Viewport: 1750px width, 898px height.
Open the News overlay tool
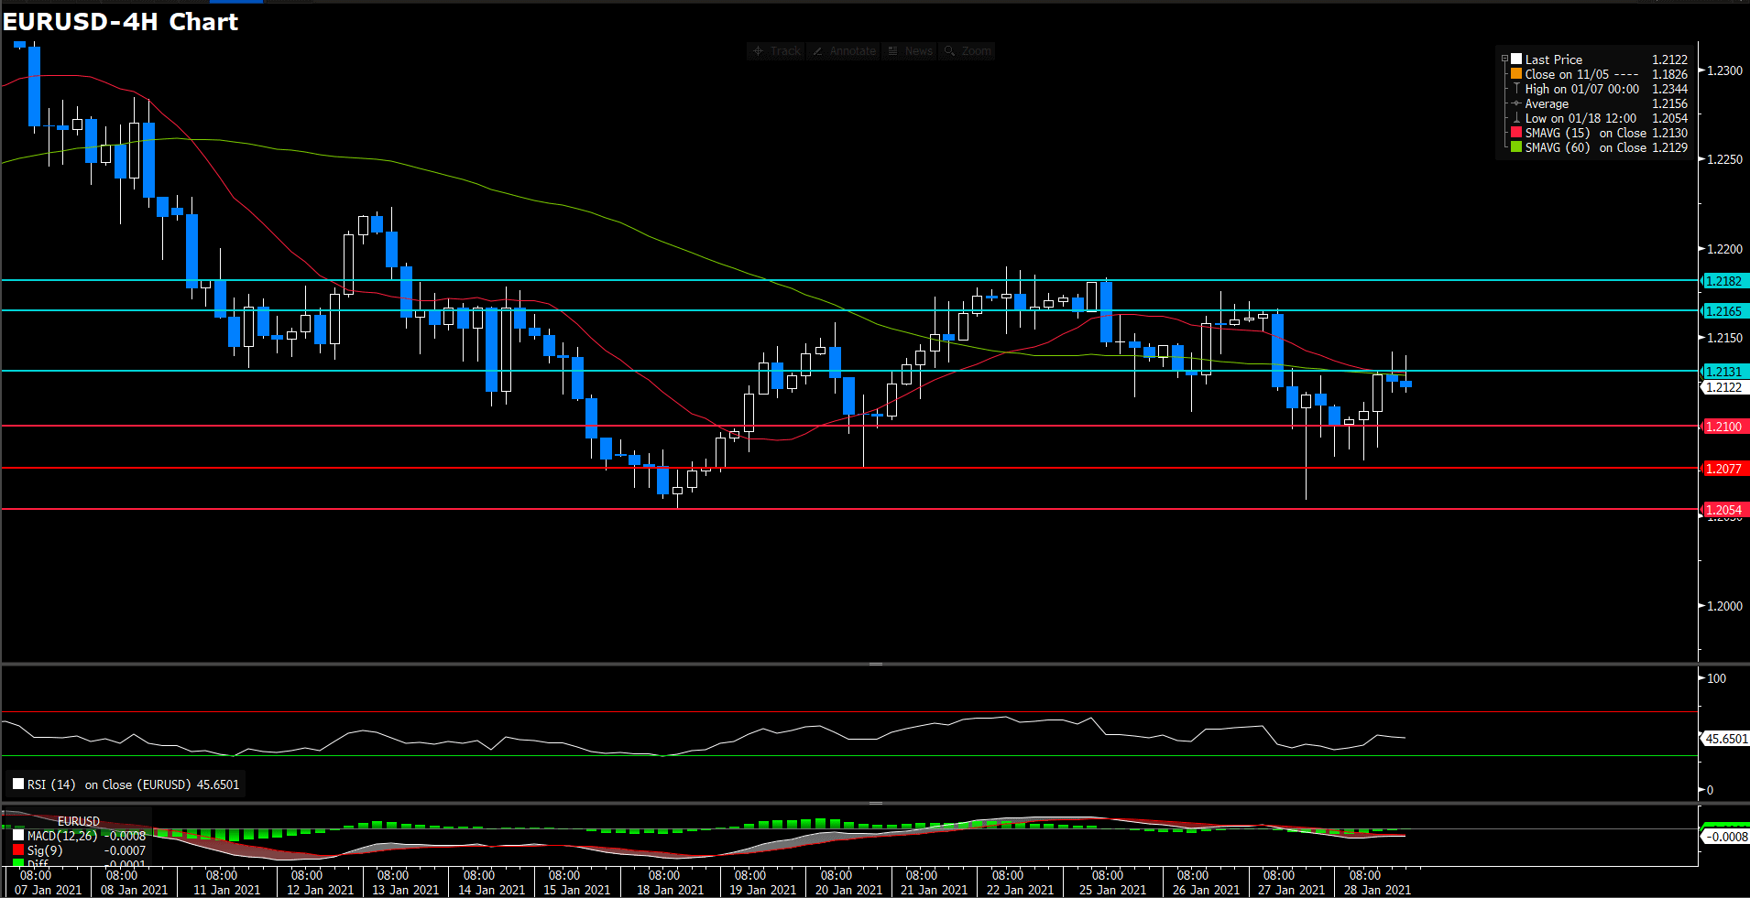(910, 51)
